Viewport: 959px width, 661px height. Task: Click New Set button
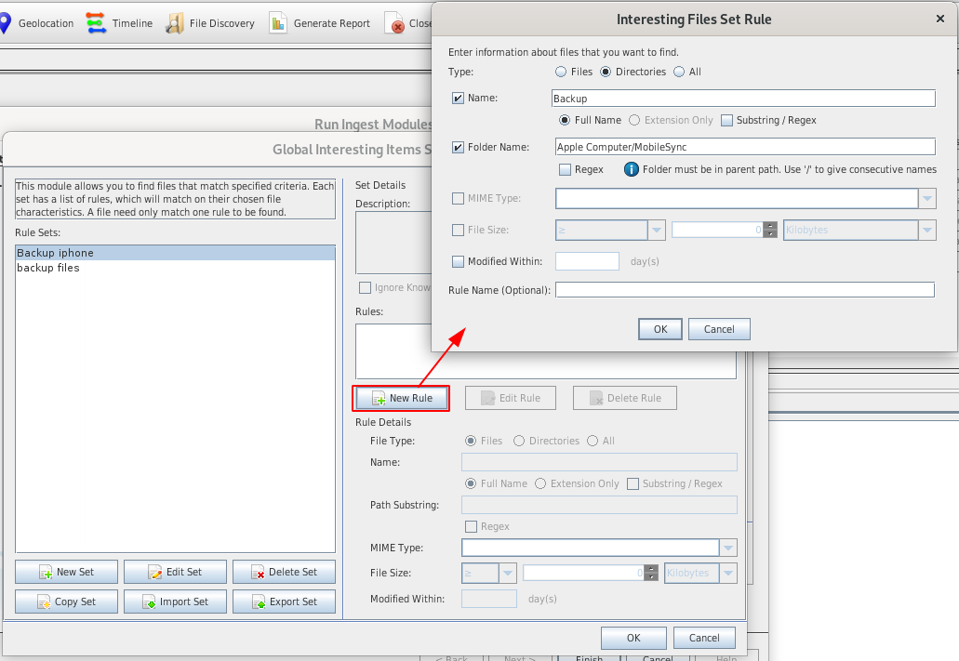[x=67, y=572]
